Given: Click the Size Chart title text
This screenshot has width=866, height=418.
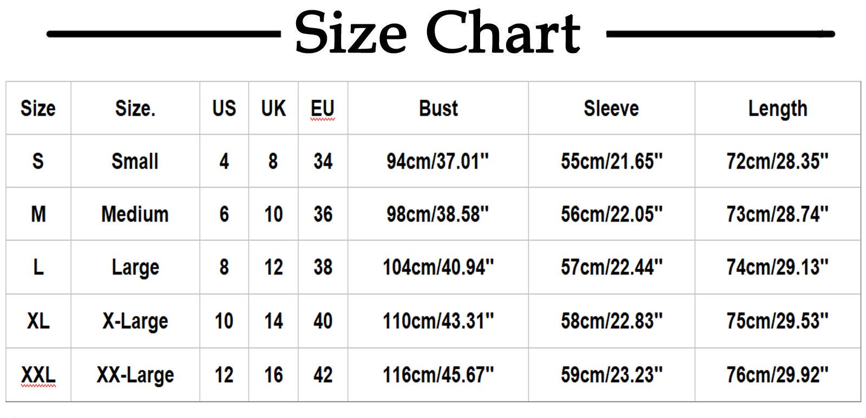Looking at the screenshot, I should [437, 34].
